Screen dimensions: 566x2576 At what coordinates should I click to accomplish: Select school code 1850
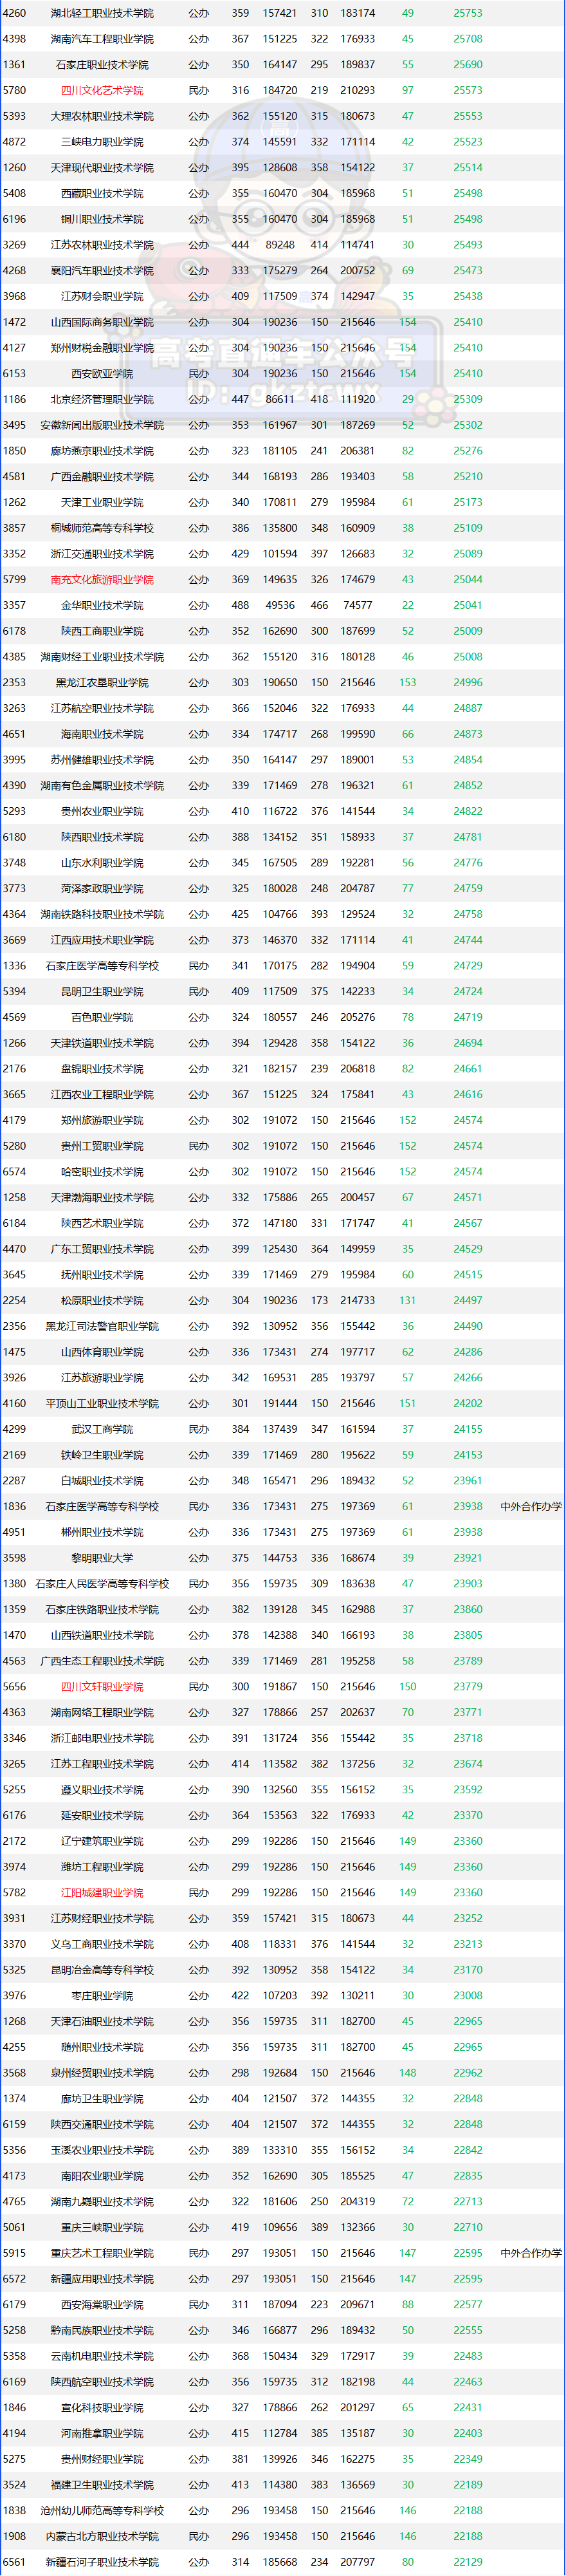pos(14,451)
